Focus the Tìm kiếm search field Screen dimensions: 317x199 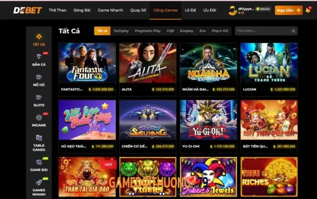[266, 31]
